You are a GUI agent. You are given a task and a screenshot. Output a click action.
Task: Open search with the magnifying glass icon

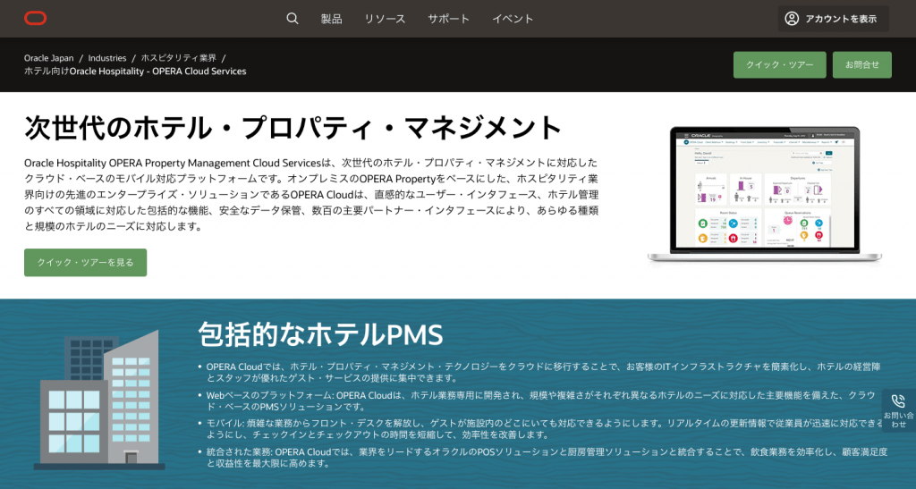[x=293, y=19]
